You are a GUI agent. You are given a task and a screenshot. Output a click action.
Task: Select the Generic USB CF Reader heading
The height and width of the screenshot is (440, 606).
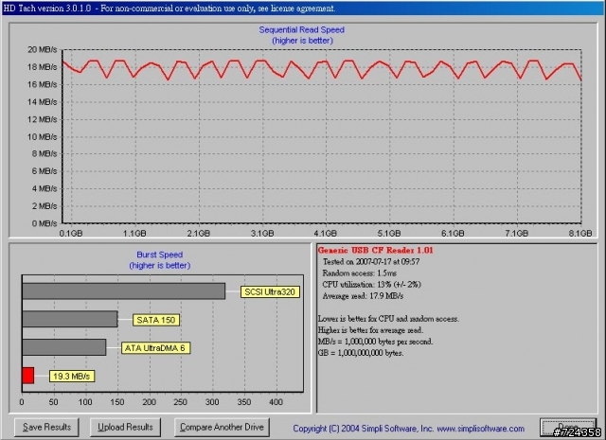pyautogui.click(x=376, y=251)
